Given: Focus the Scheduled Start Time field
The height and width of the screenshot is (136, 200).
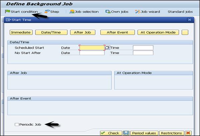Looking at the screenshot, I should (x=143, y=48).
